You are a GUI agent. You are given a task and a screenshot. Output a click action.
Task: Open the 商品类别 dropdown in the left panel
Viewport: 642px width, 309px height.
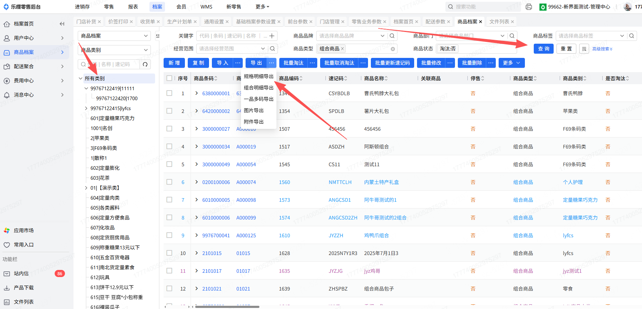pyautogui.click(x=114, y=50)
